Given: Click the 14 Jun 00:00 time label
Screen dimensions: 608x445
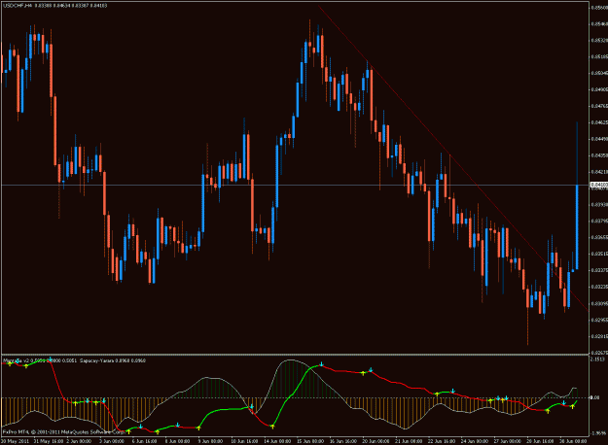Looking at the screenshot, I should coord(277,441).
